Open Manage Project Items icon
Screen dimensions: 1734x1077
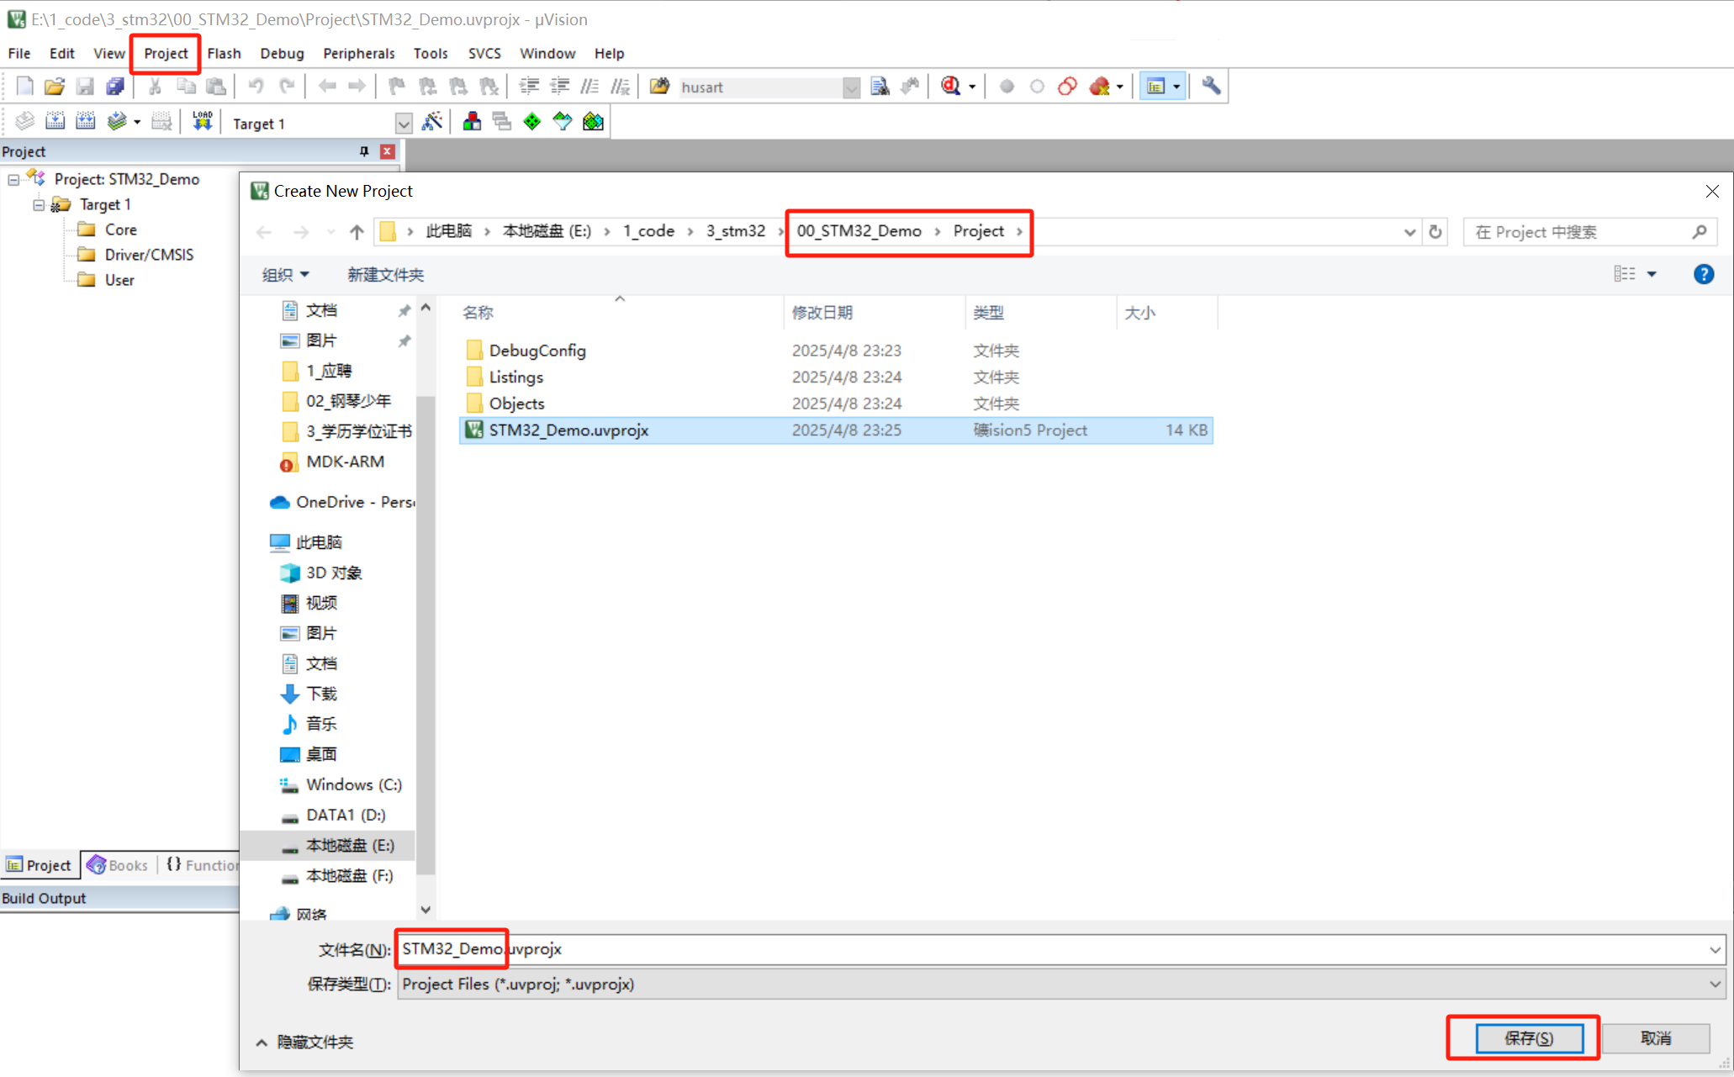(472, 122)
